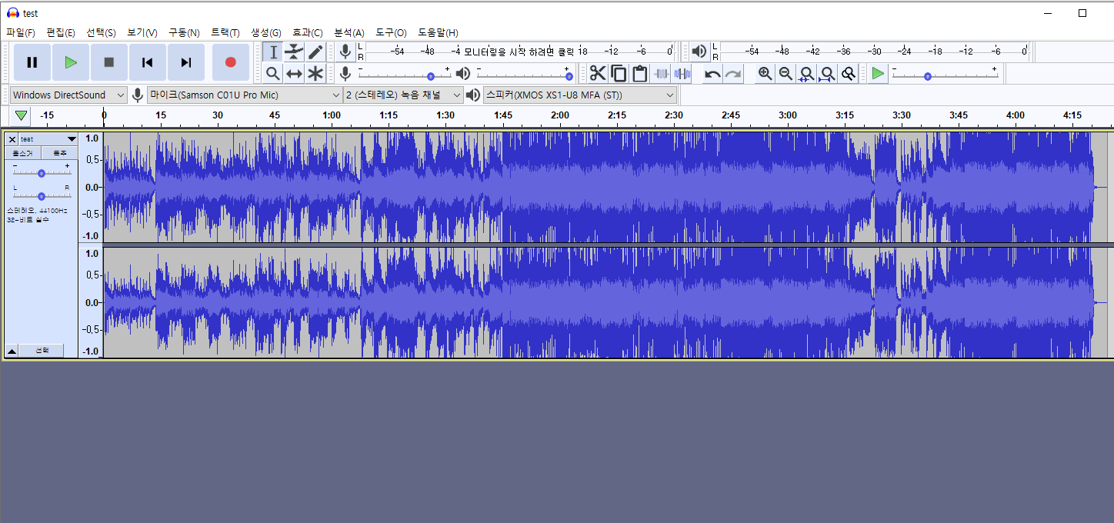Click the Zoom In magnifier icon

(x=765, y=73)
